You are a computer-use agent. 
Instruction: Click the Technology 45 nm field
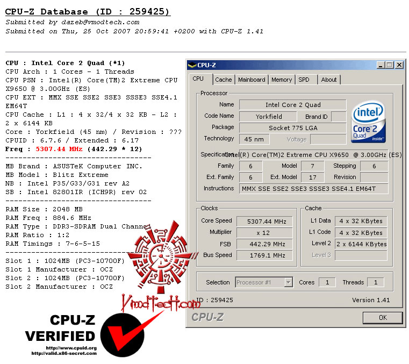(x=254, y=139)
